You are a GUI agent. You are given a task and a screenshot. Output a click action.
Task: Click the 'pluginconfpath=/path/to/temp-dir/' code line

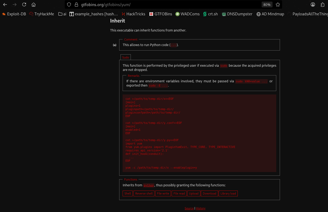tap(153, 112)
